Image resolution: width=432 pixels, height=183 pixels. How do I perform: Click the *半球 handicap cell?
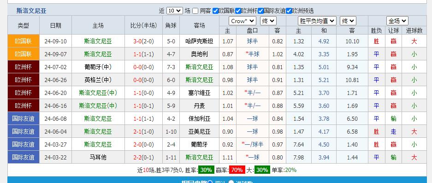(x=252, y=54)
